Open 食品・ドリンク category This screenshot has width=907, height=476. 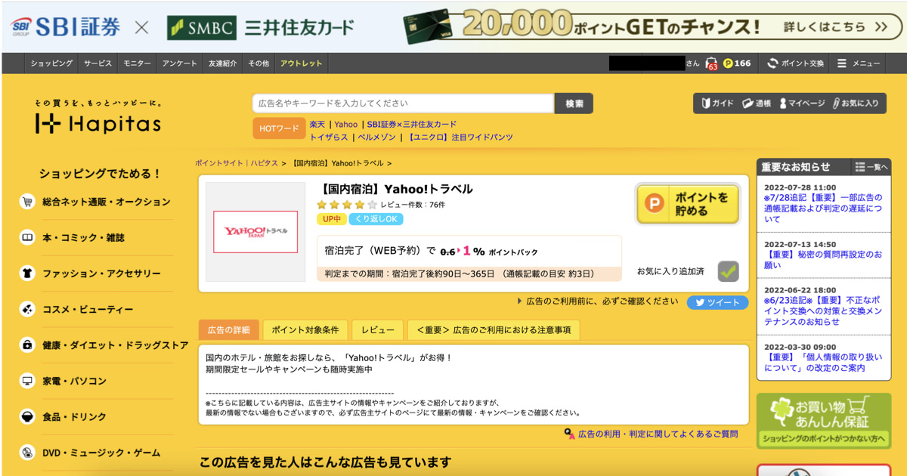pyautogui.click(x=64, y=417)
